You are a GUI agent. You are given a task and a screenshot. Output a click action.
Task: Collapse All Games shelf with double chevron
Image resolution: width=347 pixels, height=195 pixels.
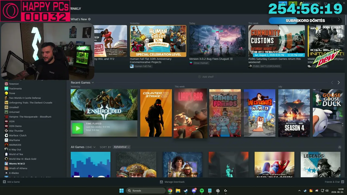click(x=340, y=147)
